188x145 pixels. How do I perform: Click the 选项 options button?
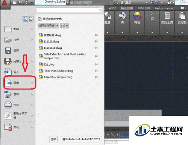tap(53, 139)
